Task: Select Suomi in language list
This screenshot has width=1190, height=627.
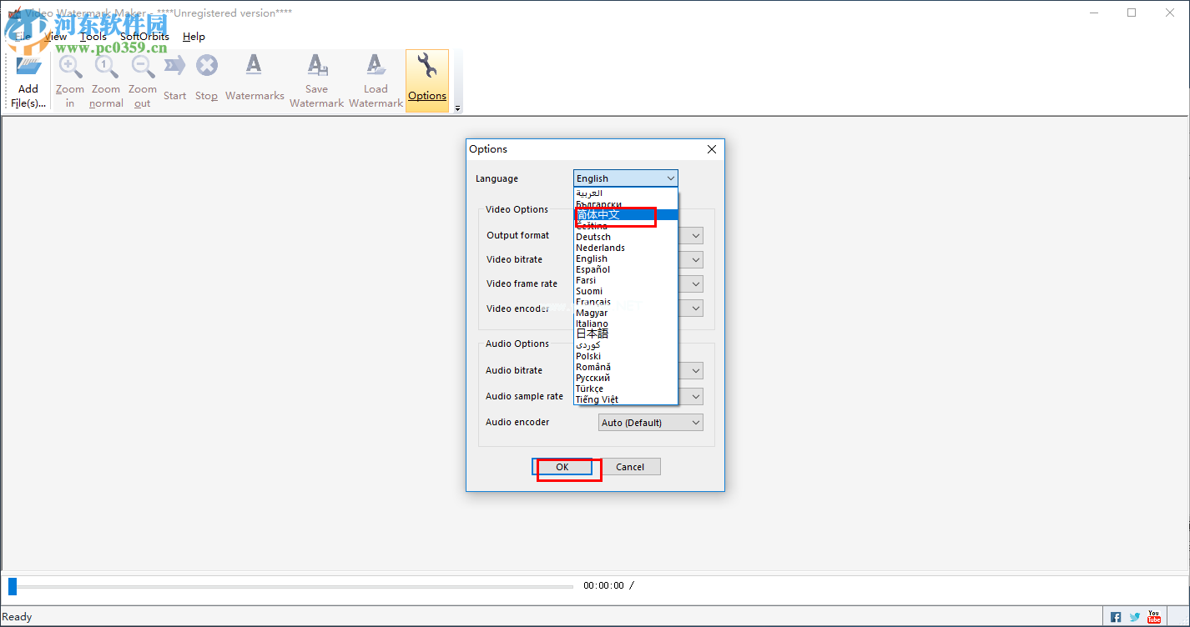Action: coord(626,291)
